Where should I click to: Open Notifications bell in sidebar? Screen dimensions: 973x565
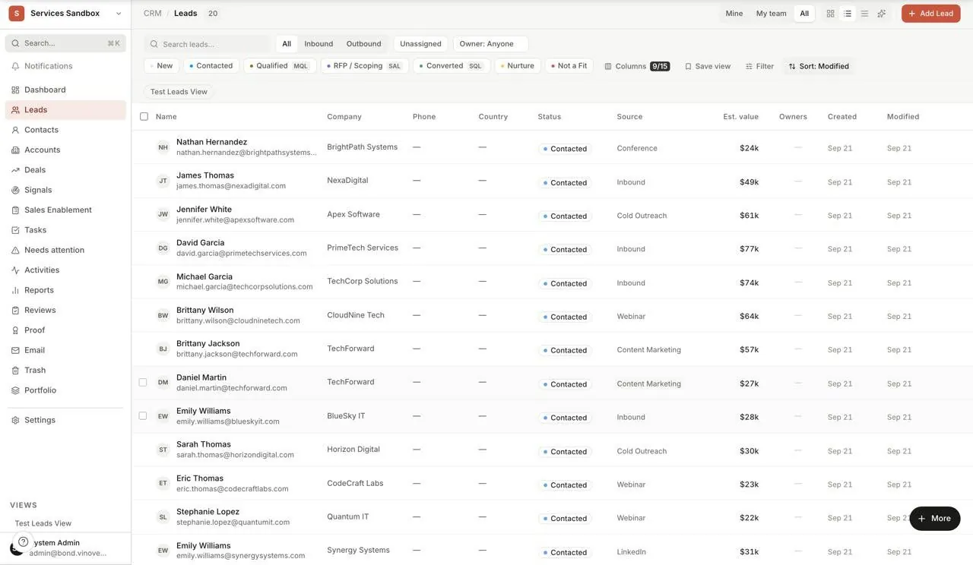(65, 66)
